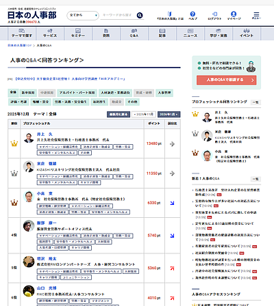This screenshot has width=274, height=306.
Task: Open 一覧 beside プロフェッショナル回答ランキング
Action: (x=256, y=102)
